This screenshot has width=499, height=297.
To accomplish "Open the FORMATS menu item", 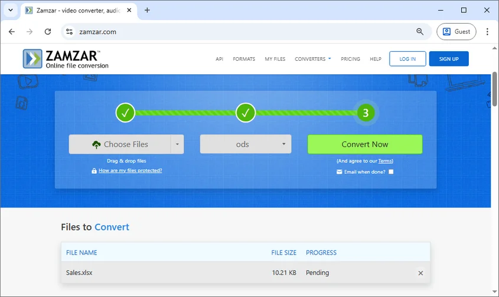I will click(244, 59).
